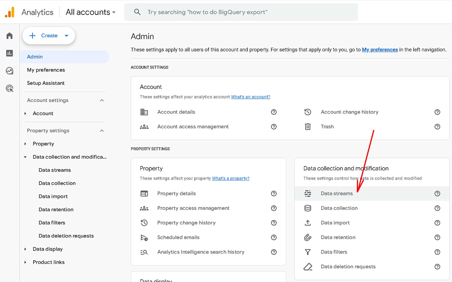This screenshot has width=452, height=282.
Task: Click the Scheduled emails icon
Action: pos(144,238)
